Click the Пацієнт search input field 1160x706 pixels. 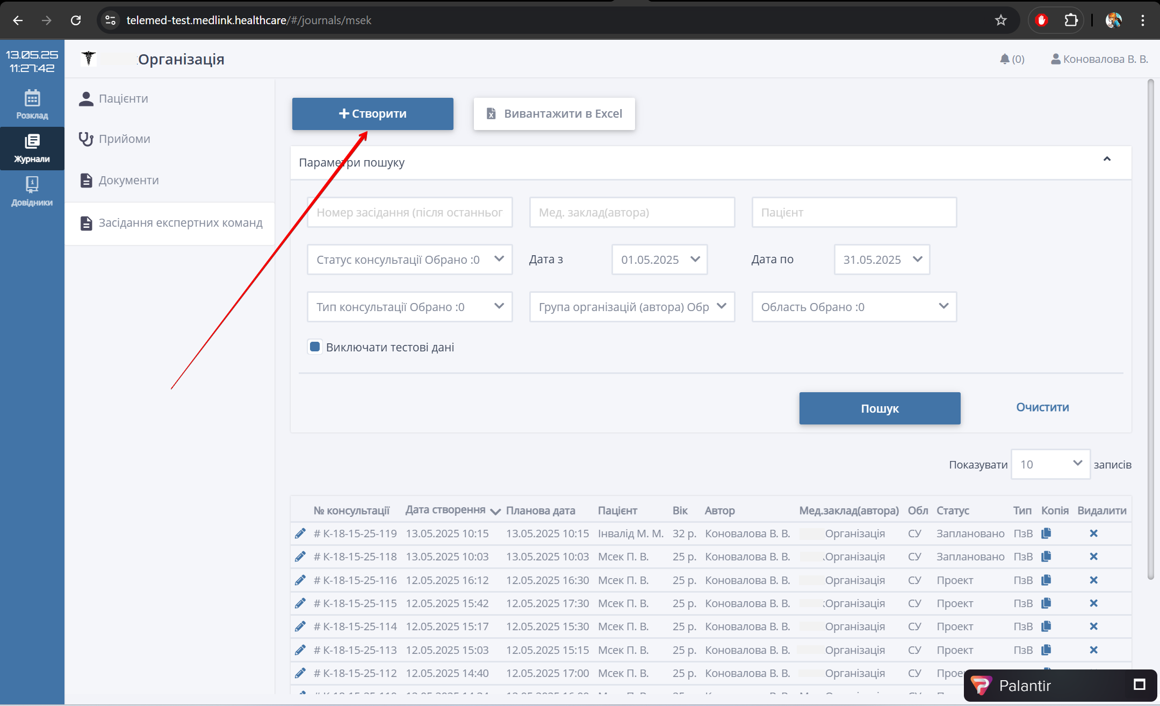[x=854, y=212]
